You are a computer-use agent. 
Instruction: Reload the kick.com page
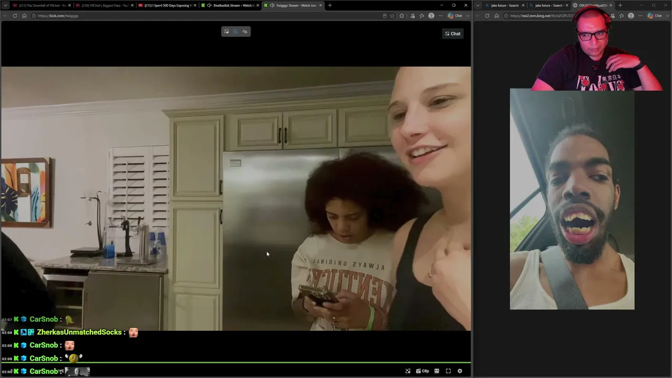click(x=15, y=16)
